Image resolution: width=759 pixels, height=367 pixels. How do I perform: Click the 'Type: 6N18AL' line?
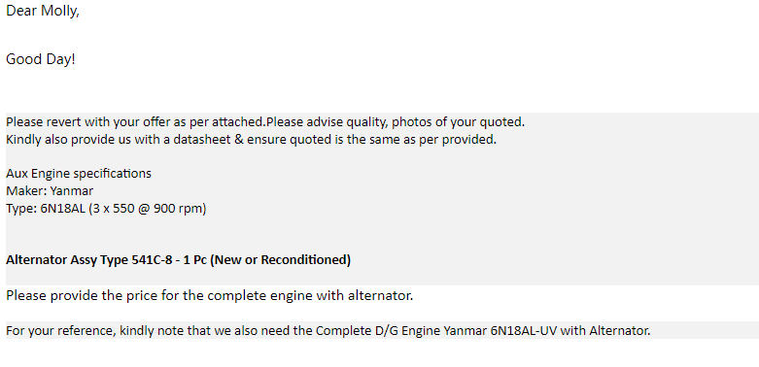click(x=106, y=209)
